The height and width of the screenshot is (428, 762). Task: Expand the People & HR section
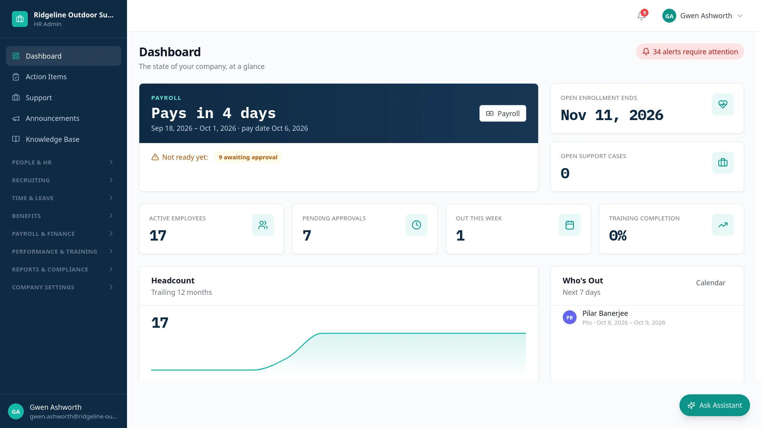[63, 162]
